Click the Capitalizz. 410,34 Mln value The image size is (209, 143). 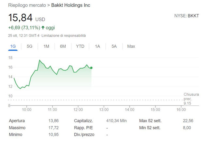pos(116,121)
